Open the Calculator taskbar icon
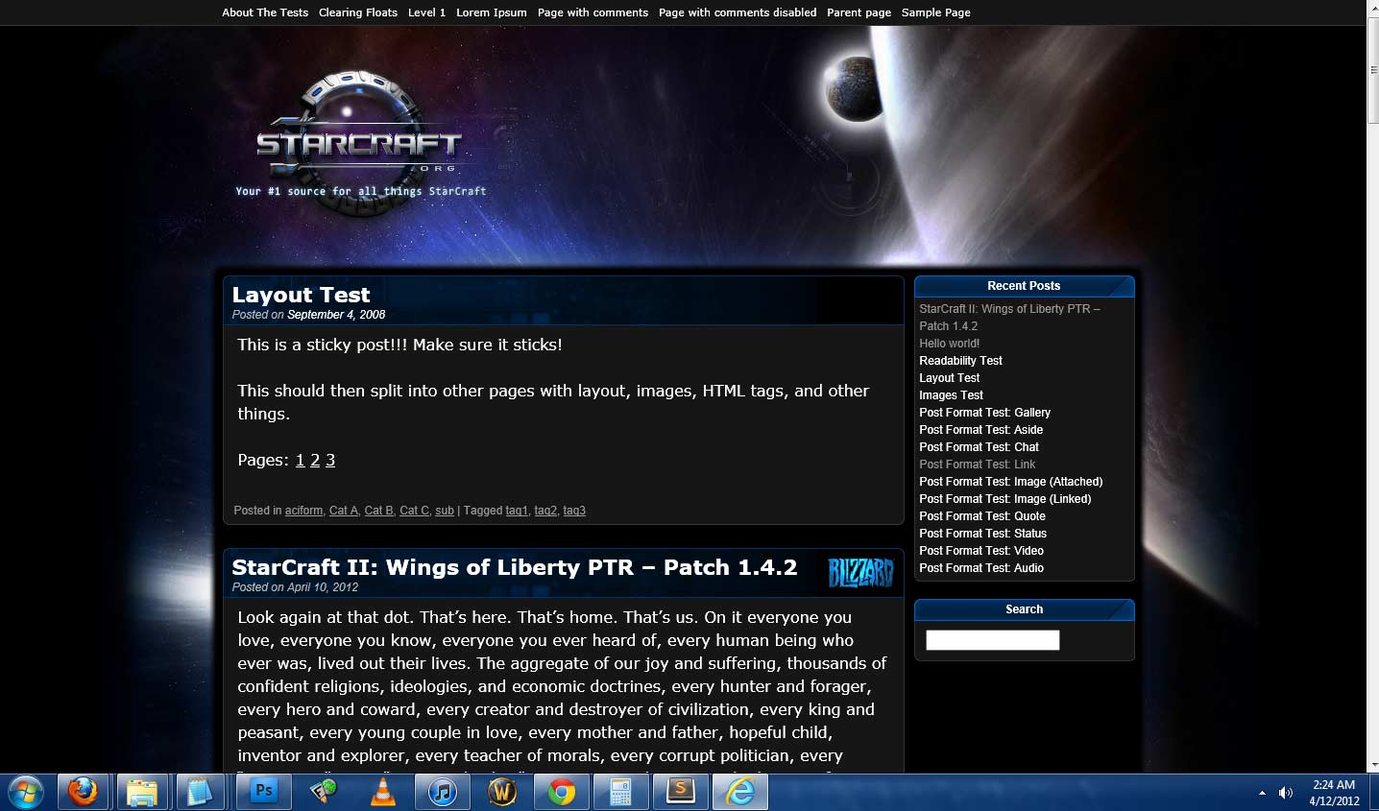Image resolution: width=1379 pixels, height=811 pixels. 620,793
